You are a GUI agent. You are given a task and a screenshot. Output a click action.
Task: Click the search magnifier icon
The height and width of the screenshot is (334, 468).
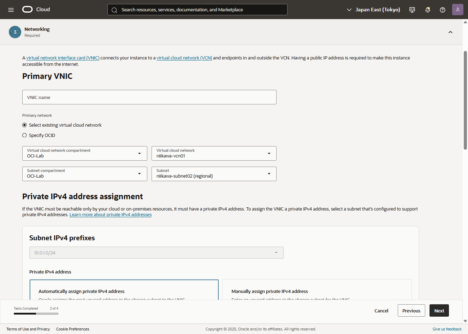(114, 10)
